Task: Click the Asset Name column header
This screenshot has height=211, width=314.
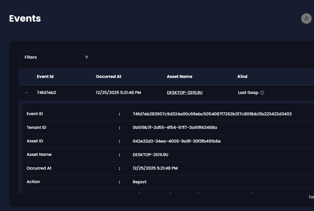Action: click(x=179, y=77)
